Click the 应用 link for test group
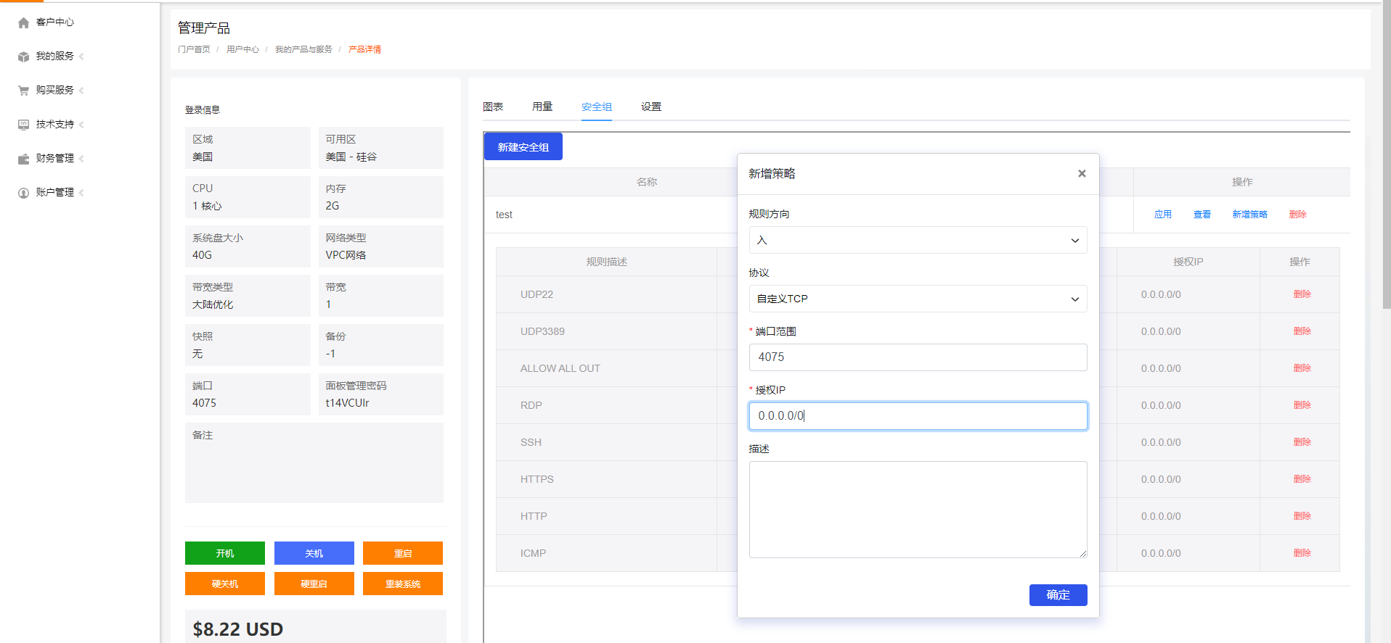This screenshot has width=1391, height=643. 1163,215
